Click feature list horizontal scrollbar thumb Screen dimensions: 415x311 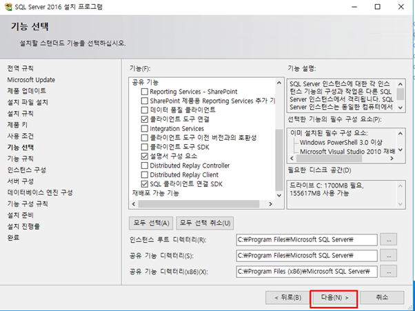pos(199,204)
